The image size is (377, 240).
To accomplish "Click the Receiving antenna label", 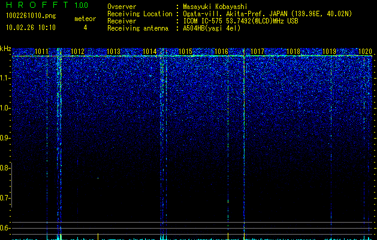I will point(138,28).
